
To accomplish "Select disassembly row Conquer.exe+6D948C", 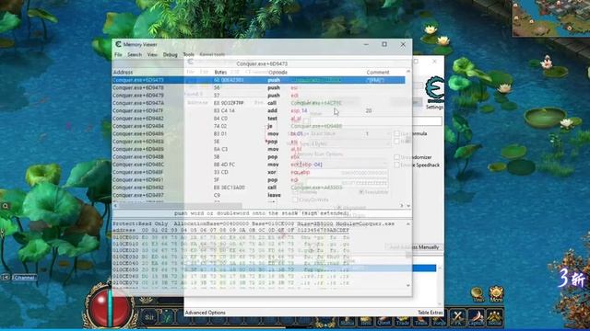I will [x=258, y=165].
